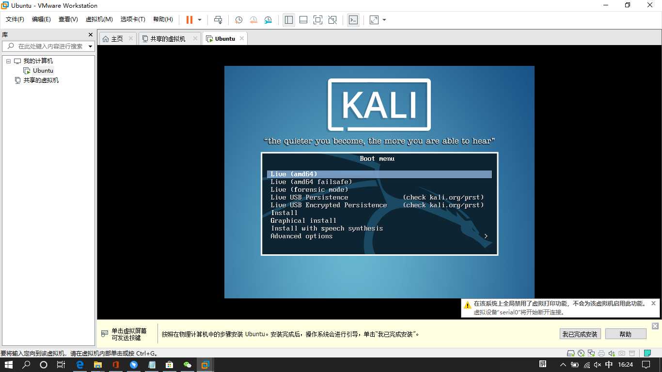Viewport: 662px width, 372px height.
Task: Open the 选项卡(T) menu
Action: point(133,19)
